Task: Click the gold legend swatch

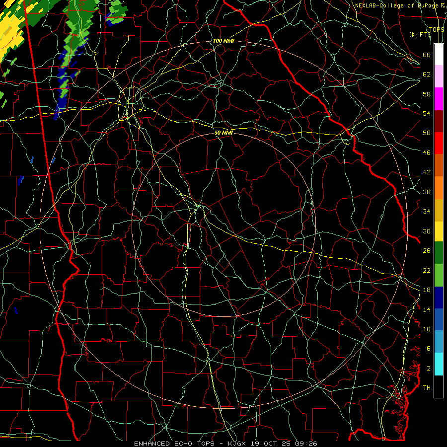Action: (x=439, y=210)
